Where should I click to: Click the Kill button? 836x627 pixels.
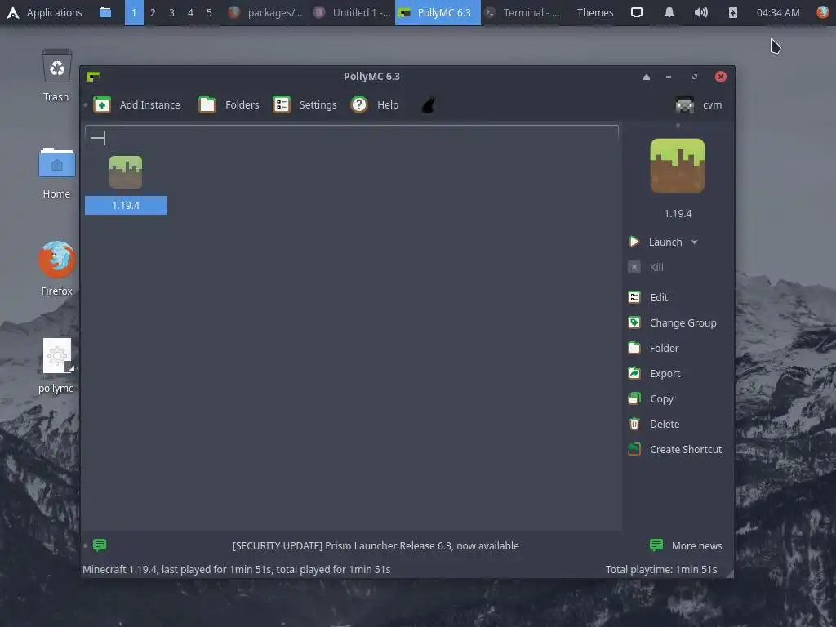point(647,267)
